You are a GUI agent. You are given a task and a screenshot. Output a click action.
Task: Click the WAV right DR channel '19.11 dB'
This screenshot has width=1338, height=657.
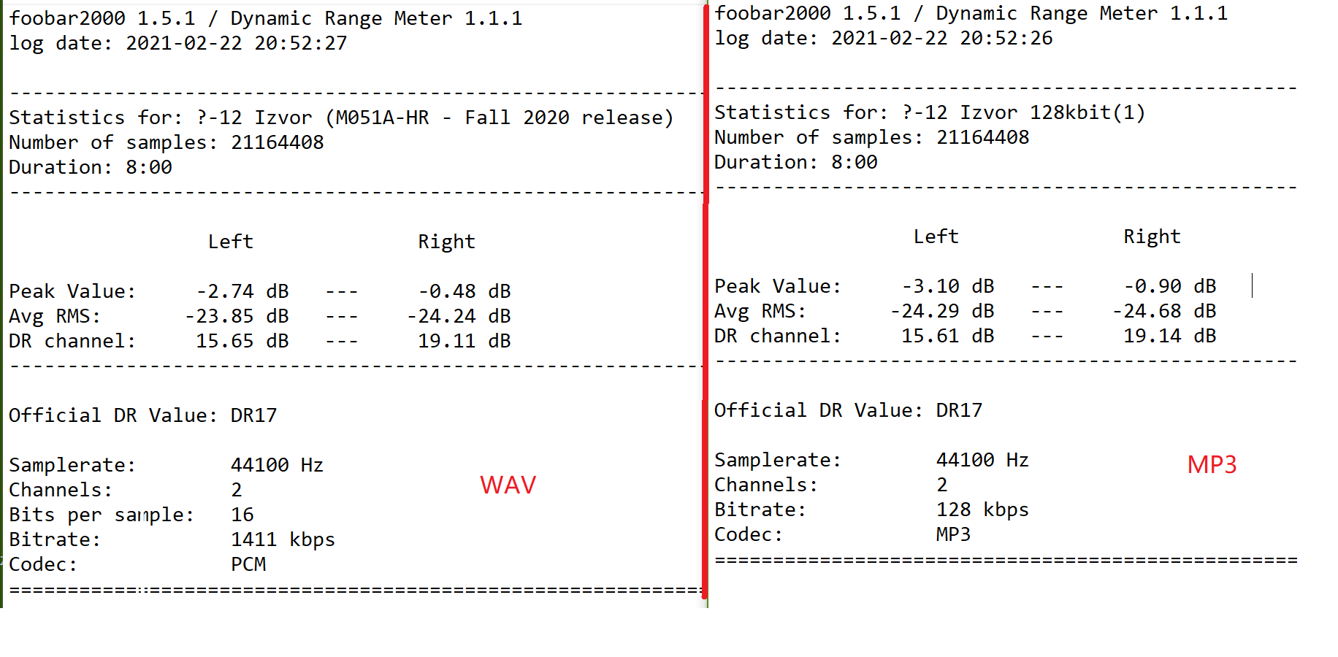[465, 341]
